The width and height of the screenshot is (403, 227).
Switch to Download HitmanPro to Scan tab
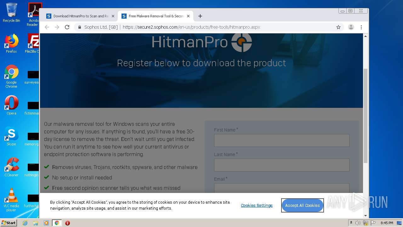tap(80, 16)
